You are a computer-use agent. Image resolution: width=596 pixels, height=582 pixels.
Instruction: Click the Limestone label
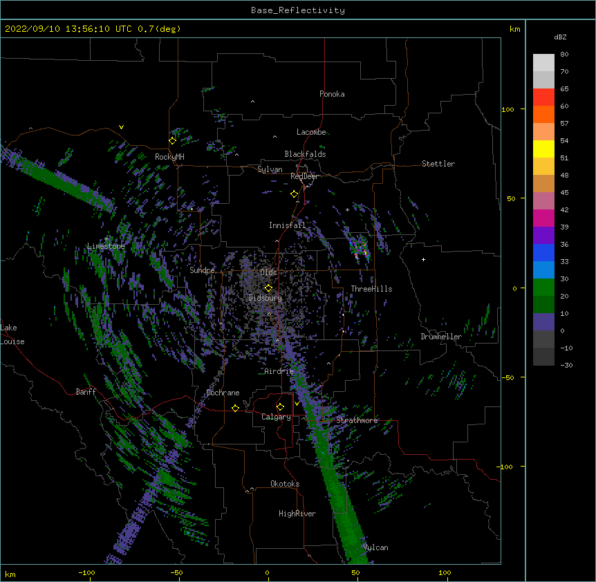point(106,246)
